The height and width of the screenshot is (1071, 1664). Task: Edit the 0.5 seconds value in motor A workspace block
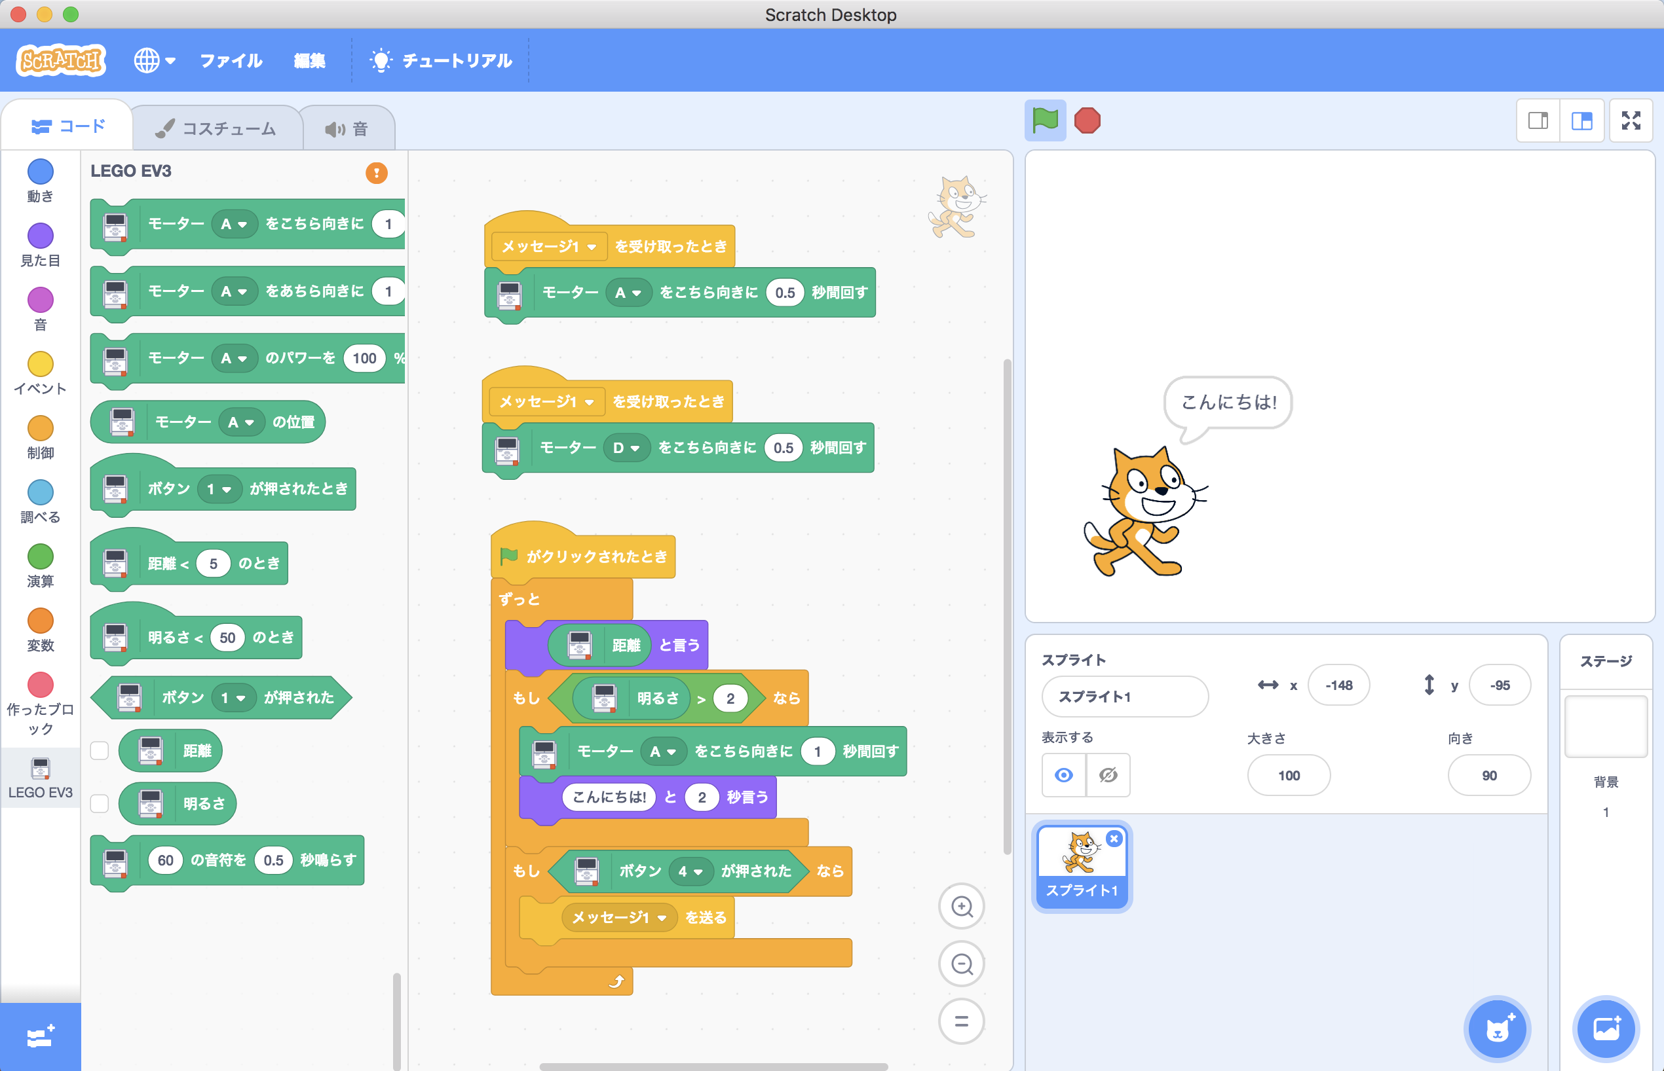pyautogui.click(x=785, y=293)
